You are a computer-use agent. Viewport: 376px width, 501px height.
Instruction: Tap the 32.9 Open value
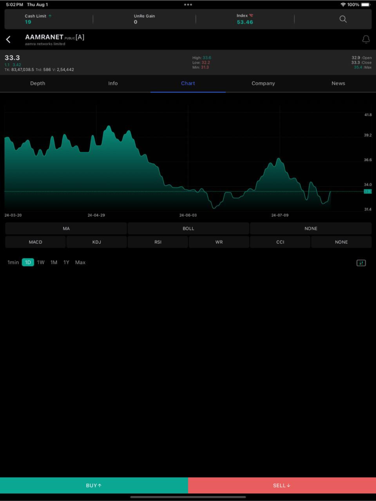(x=356, y=58)
